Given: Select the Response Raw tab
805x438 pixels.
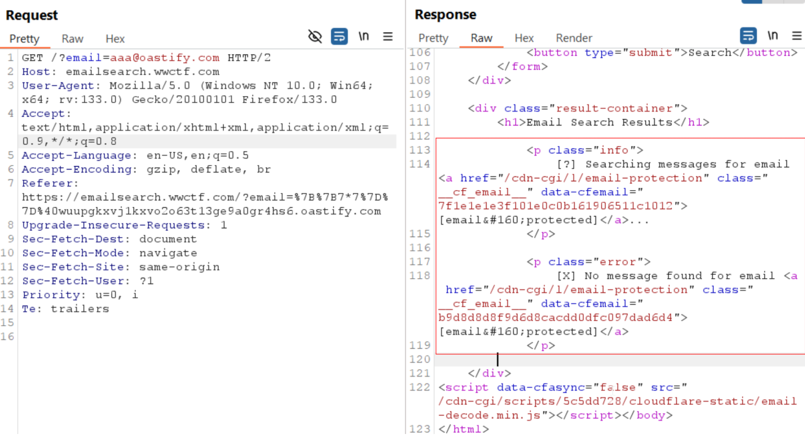Looking at the screenshot, I should click(x=482, y=38).
